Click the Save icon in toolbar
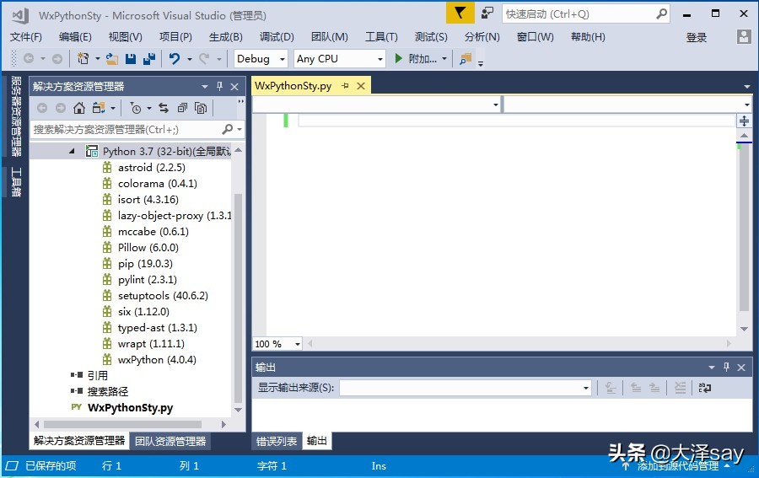 (x=131, y=59)
